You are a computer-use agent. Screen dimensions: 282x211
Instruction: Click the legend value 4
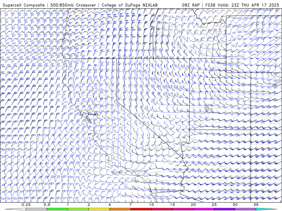click(x=110, y=205)
